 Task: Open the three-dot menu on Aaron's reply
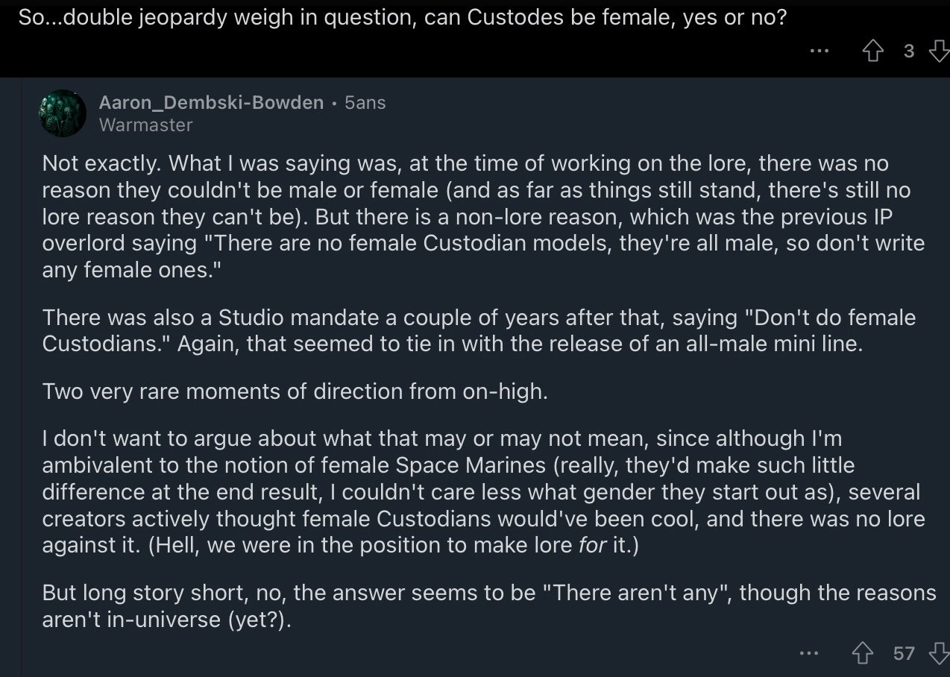[x=808, y=654]
